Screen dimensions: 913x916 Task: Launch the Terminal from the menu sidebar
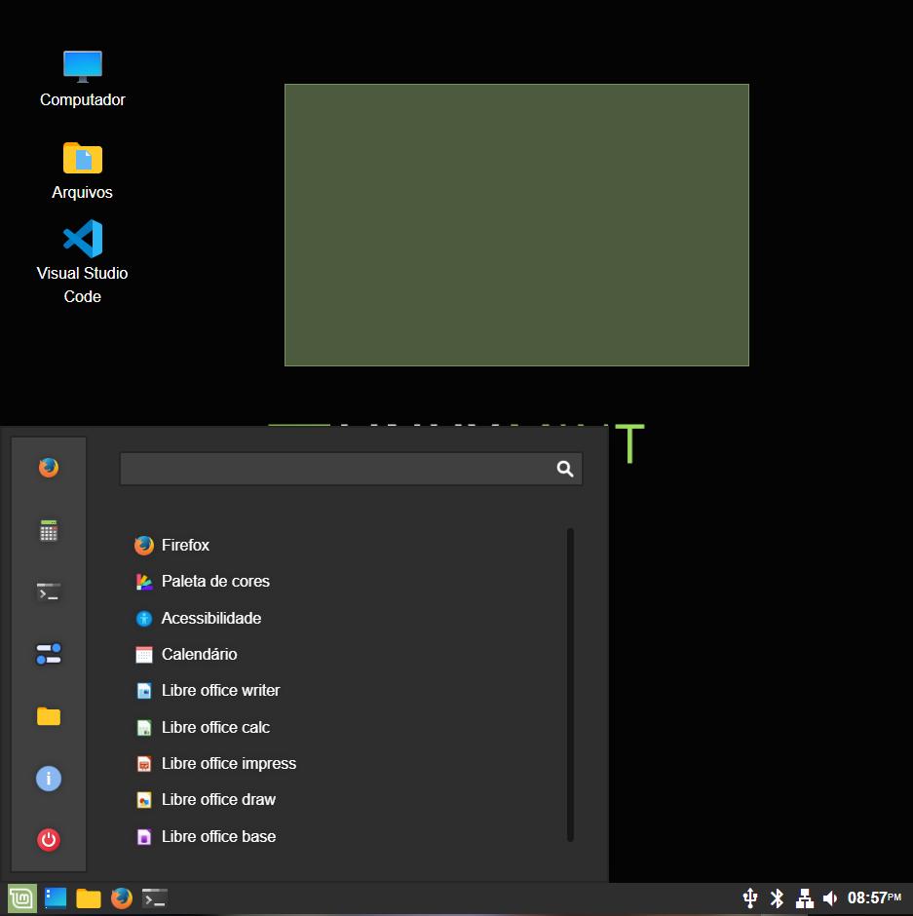[48, 592]
